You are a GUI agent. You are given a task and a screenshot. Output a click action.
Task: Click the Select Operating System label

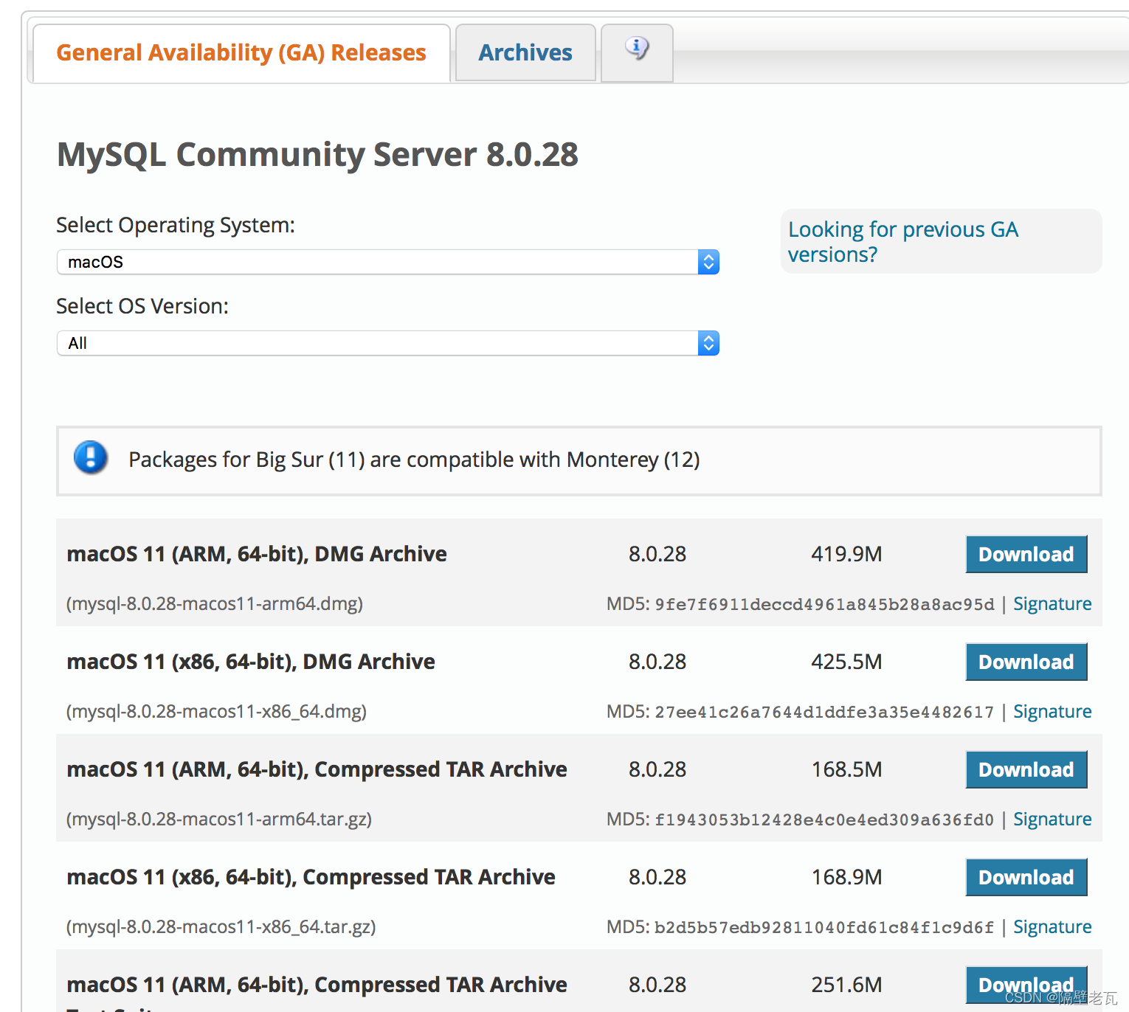coord(176,225)
